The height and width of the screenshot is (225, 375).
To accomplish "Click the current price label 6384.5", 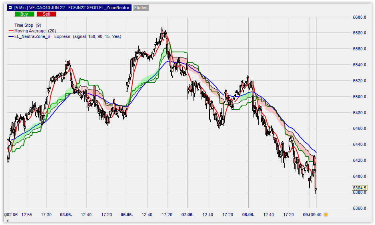I will [x=360, y=188].
